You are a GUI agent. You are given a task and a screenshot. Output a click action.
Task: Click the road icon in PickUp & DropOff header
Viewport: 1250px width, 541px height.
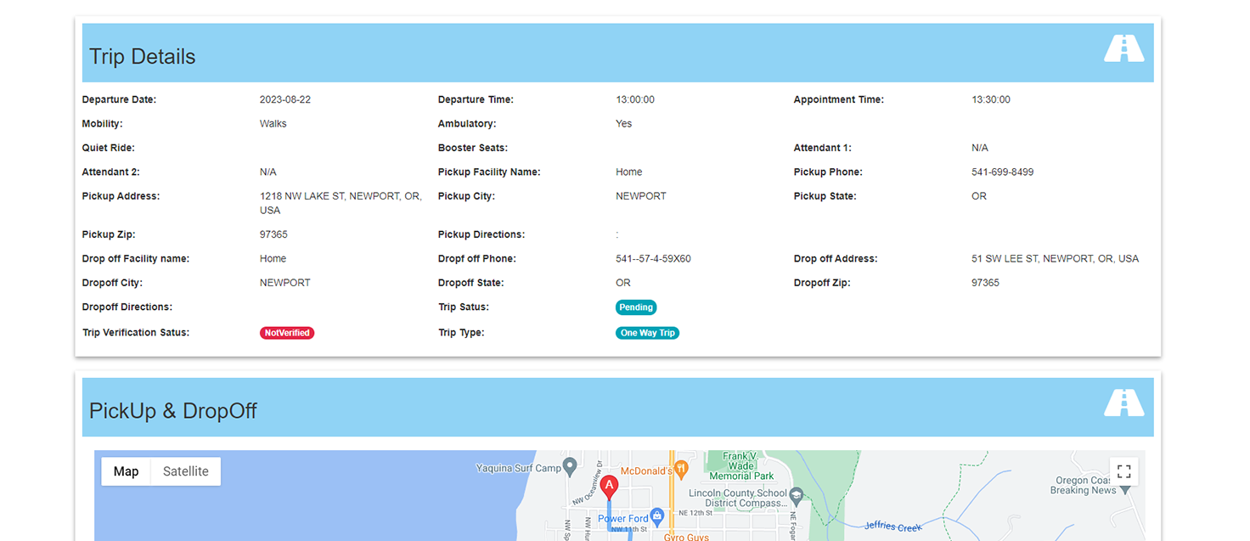pyautogui.click(x=1123, y=403)
